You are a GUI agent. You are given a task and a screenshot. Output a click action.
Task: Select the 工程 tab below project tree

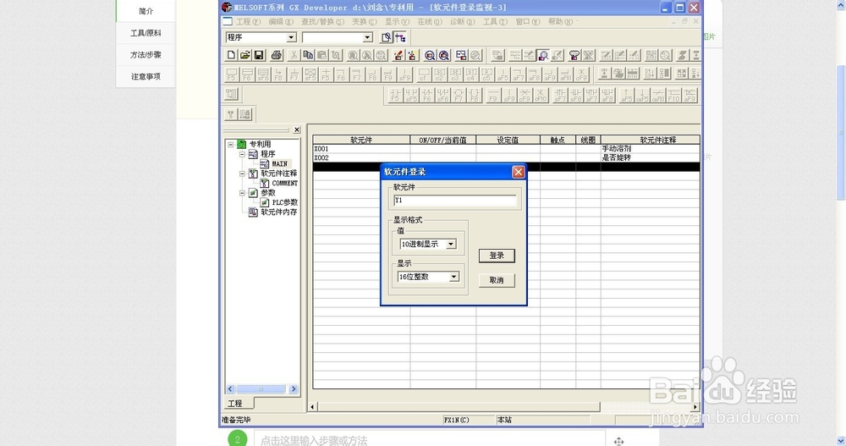tap(238, 404)
